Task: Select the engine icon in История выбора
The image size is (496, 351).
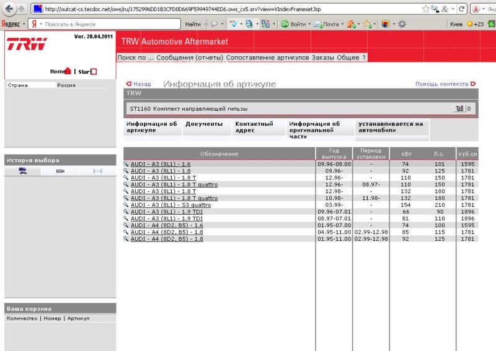Action: (x=60, y=171)
